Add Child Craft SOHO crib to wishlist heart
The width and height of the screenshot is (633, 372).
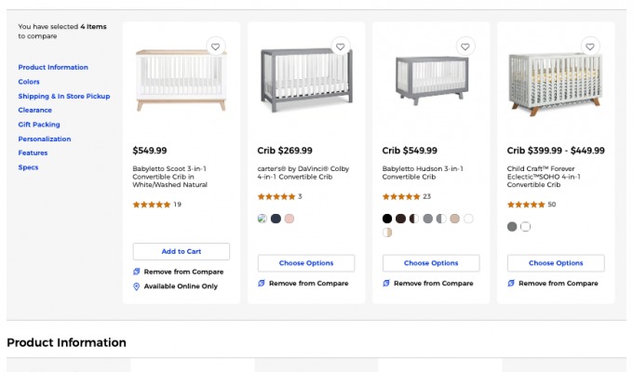point(589,46)
